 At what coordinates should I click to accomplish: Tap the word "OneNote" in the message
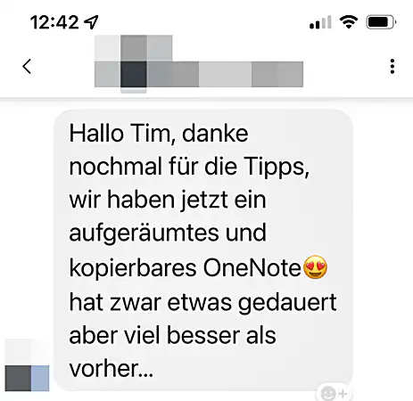click(x=252, y=268)
